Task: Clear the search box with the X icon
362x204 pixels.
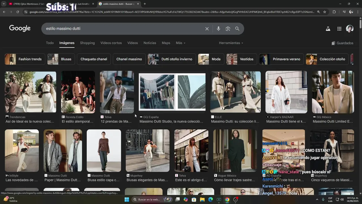Action: [207, 29]
